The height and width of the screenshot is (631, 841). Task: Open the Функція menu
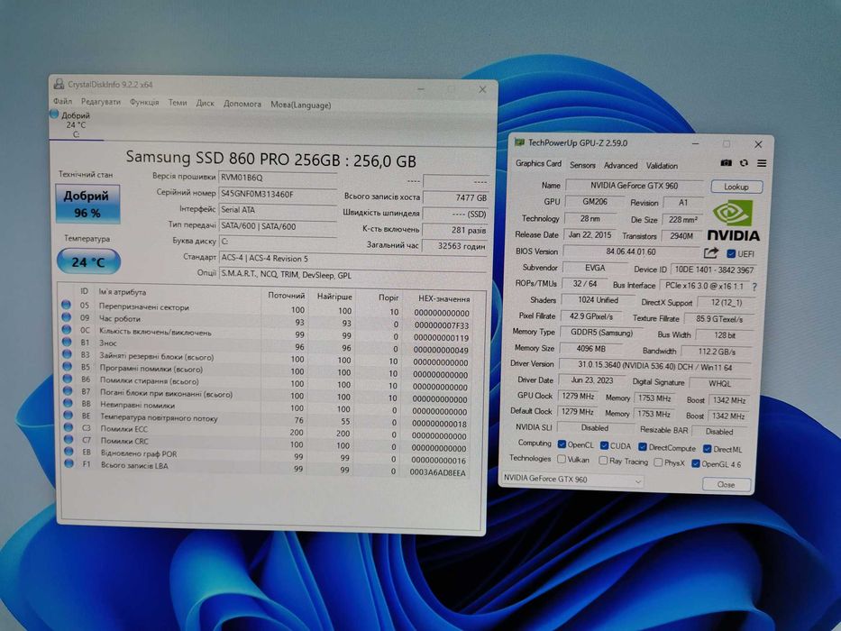[x=144, y=102]
